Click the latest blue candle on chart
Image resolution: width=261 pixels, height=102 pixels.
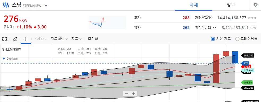coord(235,57)
